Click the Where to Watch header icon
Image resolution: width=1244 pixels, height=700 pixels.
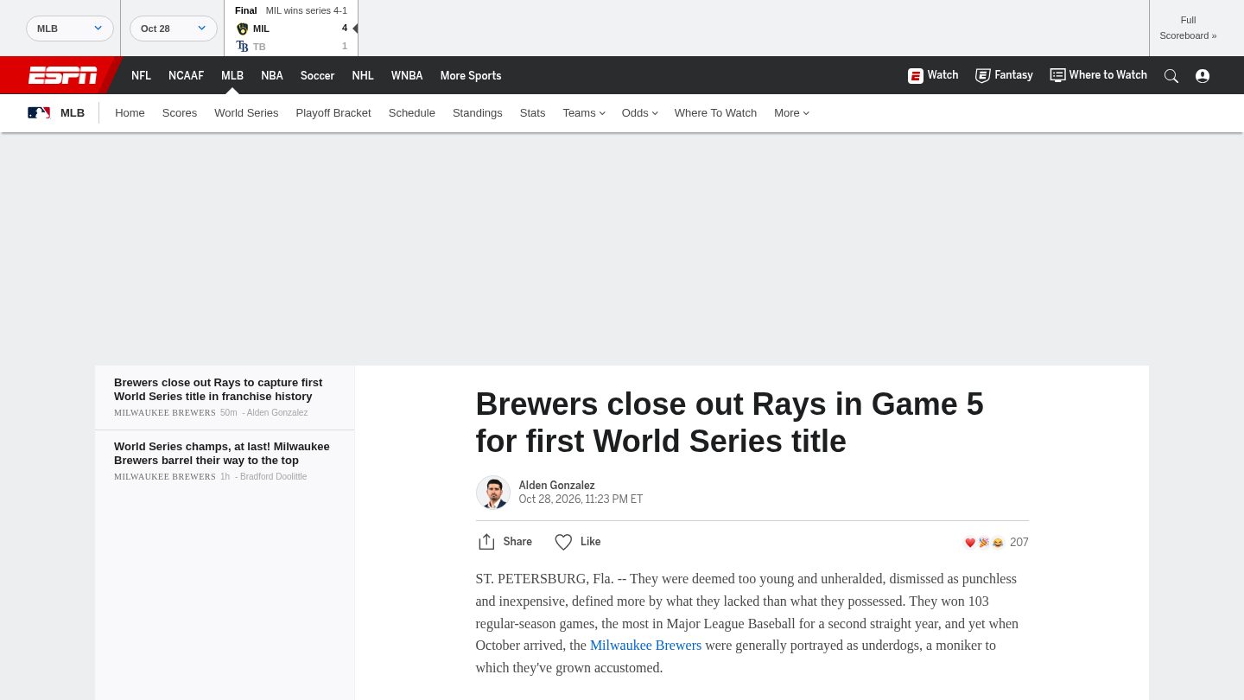[1057, 75]
